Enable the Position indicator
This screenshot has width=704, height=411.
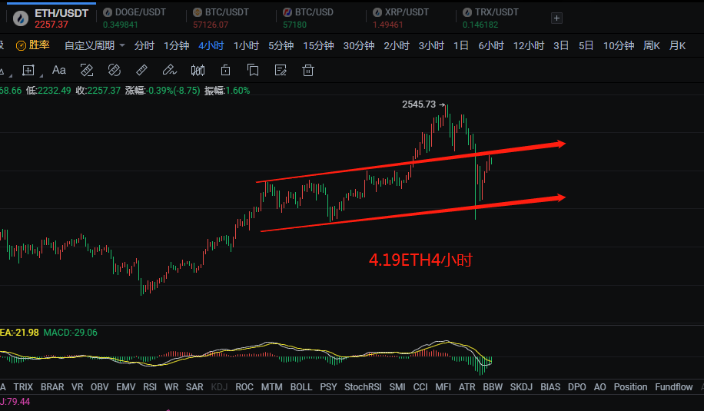630,386
